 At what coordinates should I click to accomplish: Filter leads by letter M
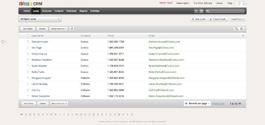click(77, 114)
